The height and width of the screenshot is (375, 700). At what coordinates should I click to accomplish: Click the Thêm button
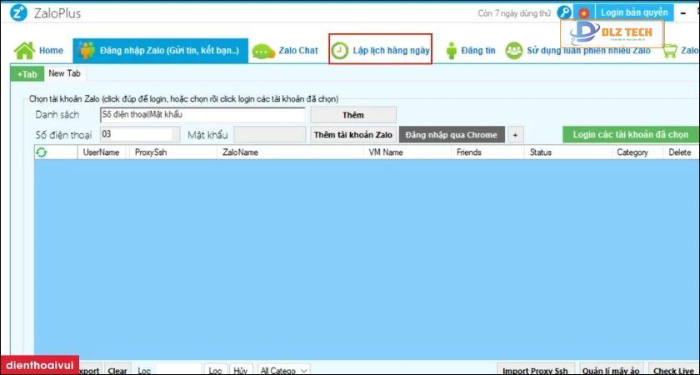pos(353,115)
